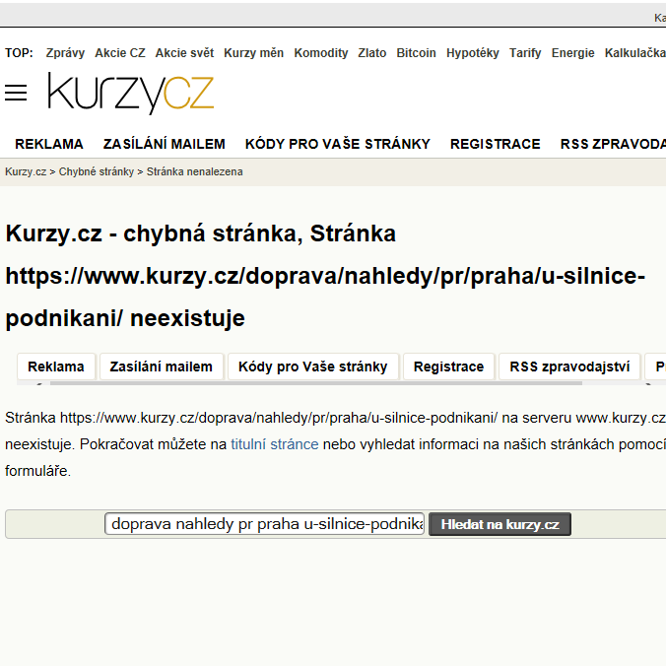Open Akcie CZ link
This screenshot has width=666, height=666.
(120, 53)
